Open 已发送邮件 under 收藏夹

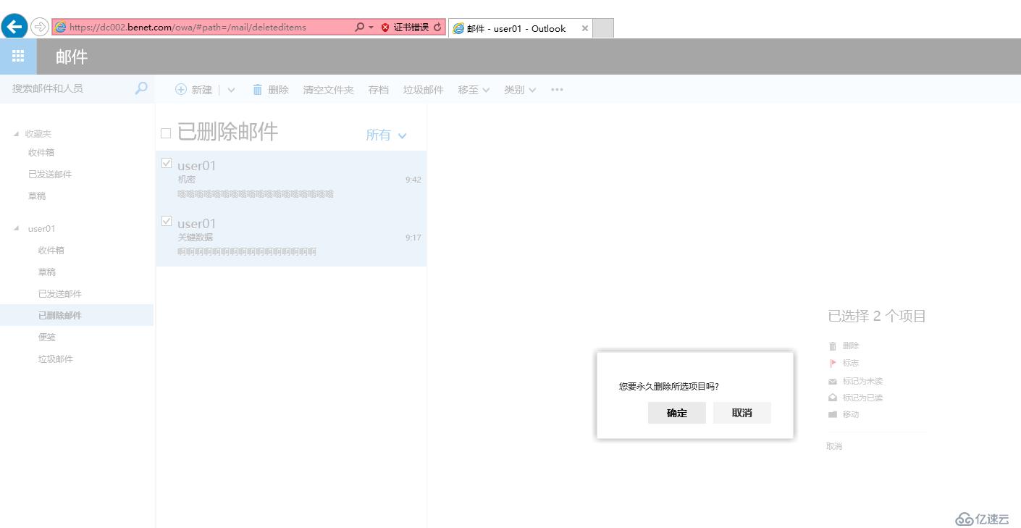(x=50, y=175)
